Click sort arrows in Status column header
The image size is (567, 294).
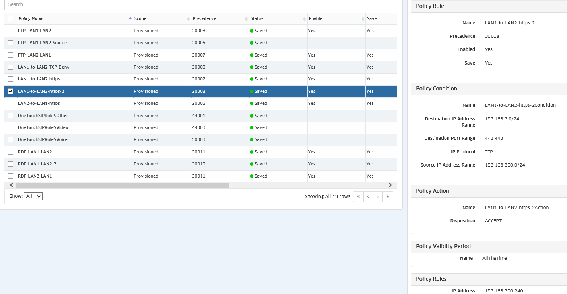[304, 19]
